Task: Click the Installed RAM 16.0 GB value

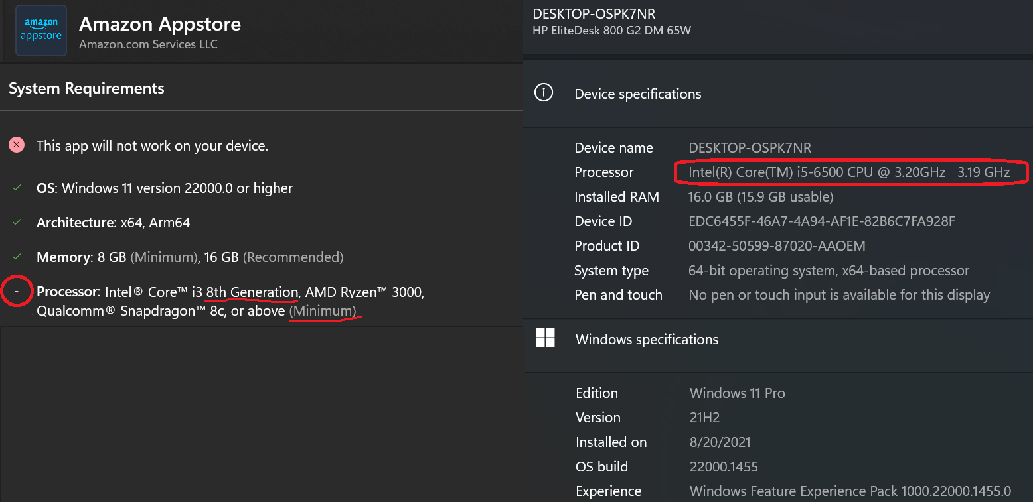Action: [761, 197]
